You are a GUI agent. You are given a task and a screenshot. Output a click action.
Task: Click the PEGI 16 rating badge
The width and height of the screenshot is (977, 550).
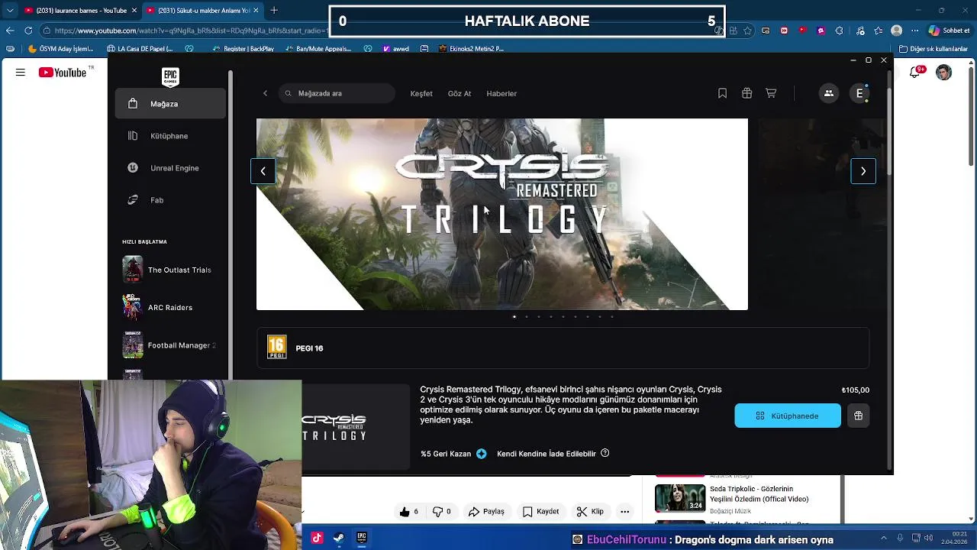pos(276,348)
